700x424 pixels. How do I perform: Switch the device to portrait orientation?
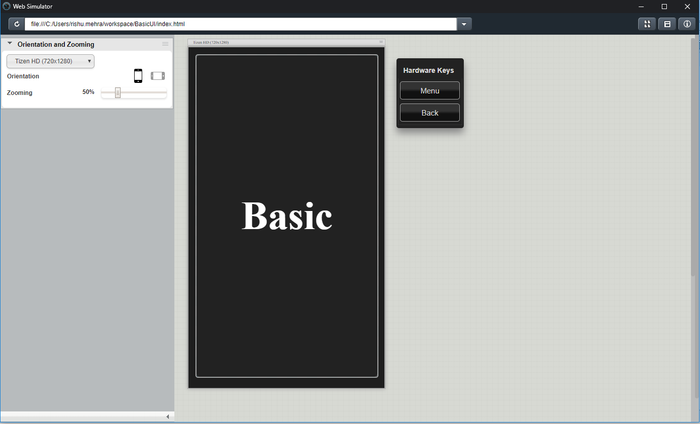pos(138,75)
